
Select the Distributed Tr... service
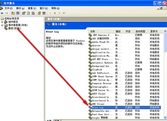(124, 101)
